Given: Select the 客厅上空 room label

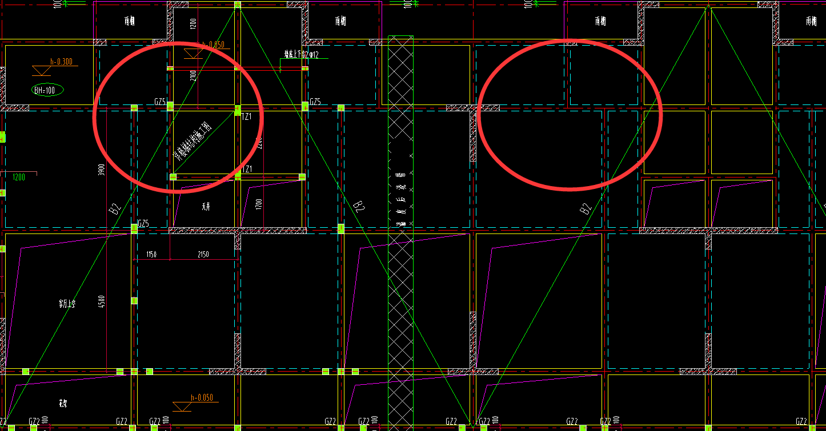Looking at the screenshot, I should (67, 304).
